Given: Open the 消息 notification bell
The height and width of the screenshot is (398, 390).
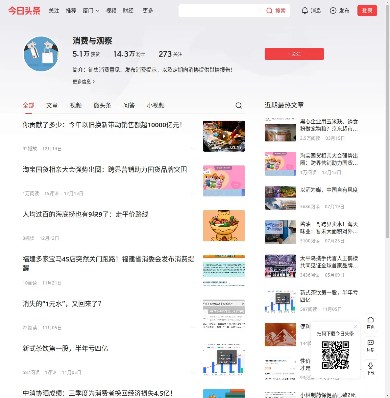Looking at the screenshot, I should coord(305,11).
